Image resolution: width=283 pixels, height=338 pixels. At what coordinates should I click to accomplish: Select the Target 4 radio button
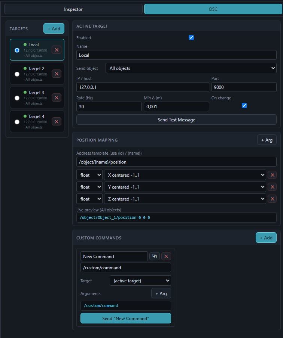click(x=17, y=122)
